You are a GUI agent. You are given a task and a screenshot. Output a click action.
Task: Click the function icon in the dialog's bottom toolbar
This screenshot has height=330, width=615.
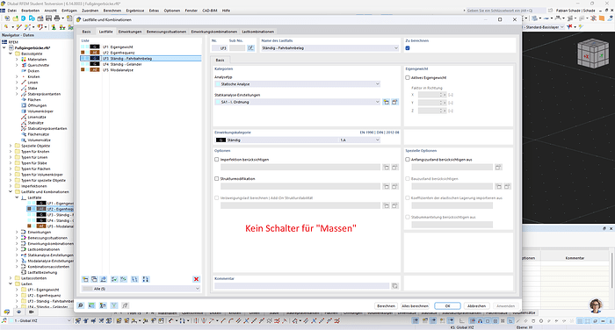point(125,305)
